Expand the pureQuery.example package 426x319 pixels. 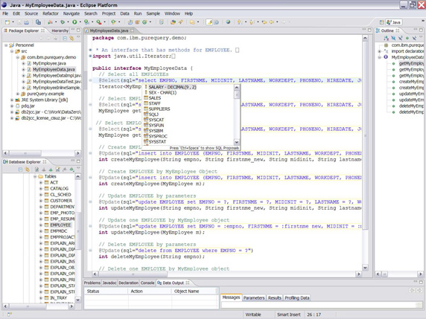point(17,94)
